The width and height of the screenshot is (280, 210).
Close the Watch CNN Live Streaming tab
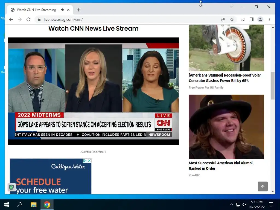[68, 10]
